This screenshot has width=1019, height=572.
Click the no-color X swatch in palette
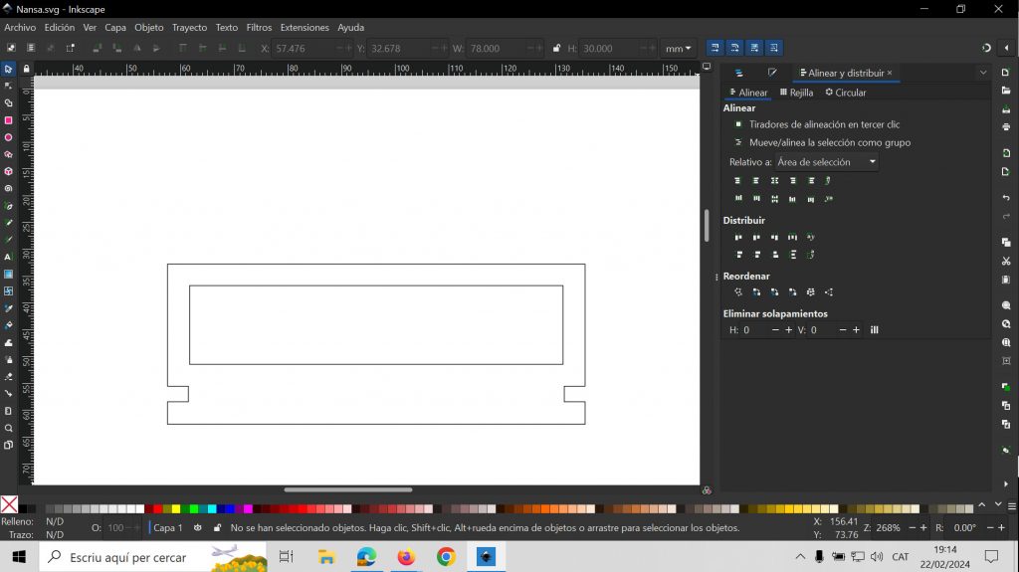point(9,504)
